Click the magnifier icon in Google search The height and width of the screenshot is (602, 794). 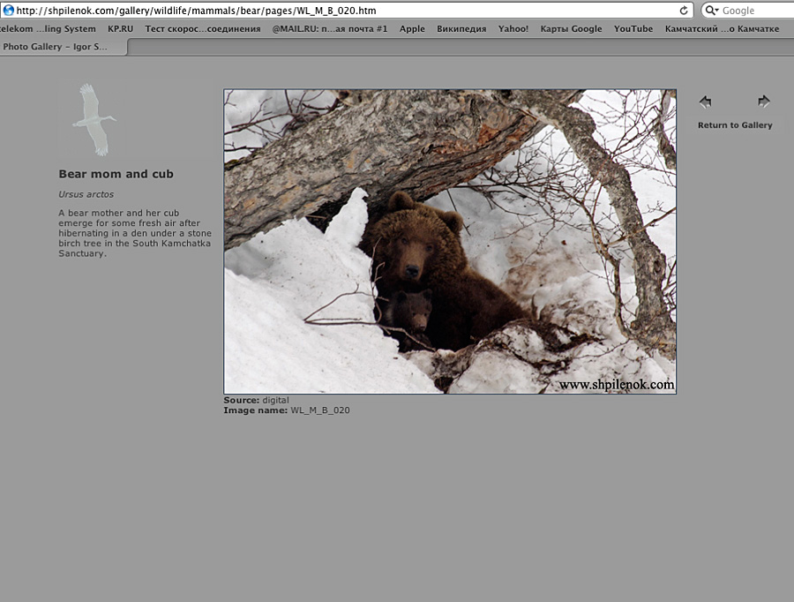pos(712,11)
